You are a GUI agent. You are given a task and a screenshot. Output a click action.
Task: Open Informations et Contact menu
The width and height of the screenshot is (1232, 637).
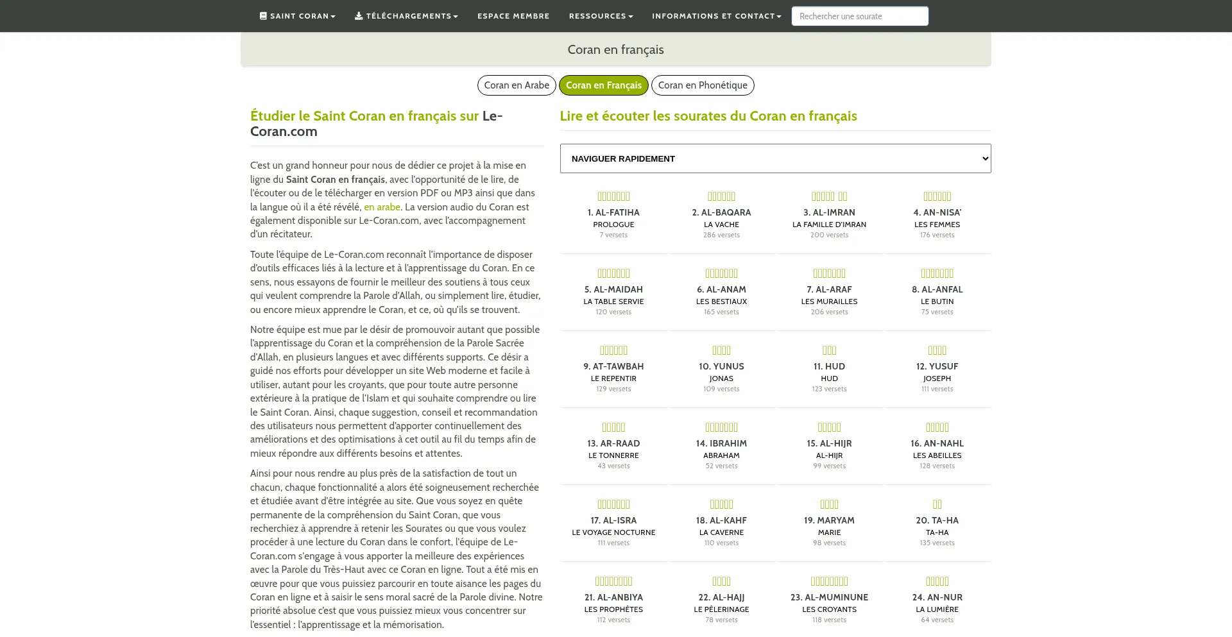point(716,16)
